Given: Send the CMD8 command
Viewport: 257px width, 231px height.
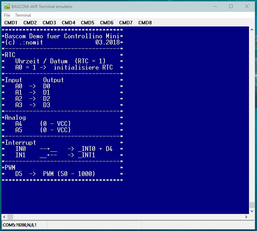Looking at the screenshot, I should point(145,23).
